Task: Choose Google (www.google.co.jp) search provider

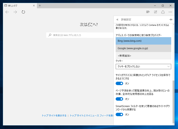Action: click(x=143, y=48)
